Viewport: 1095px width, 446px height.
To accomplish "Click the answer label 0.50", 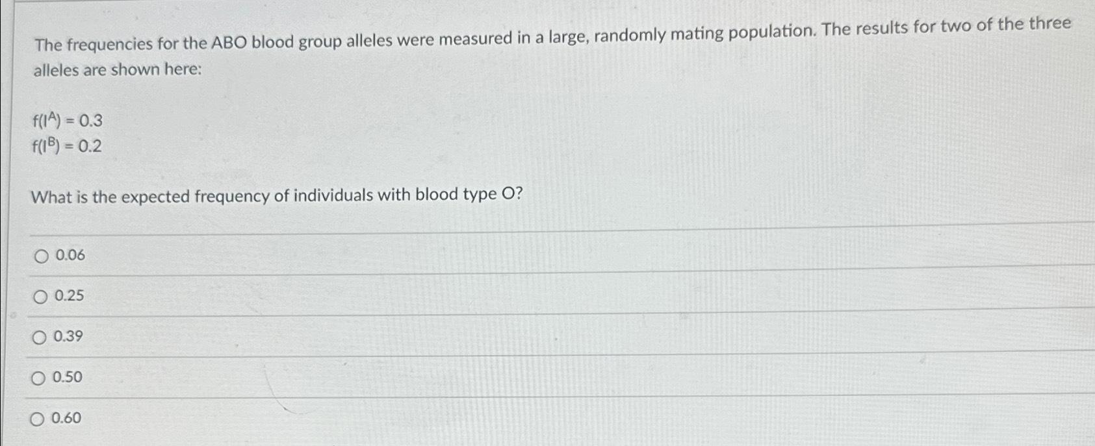I will click(68, 377).
